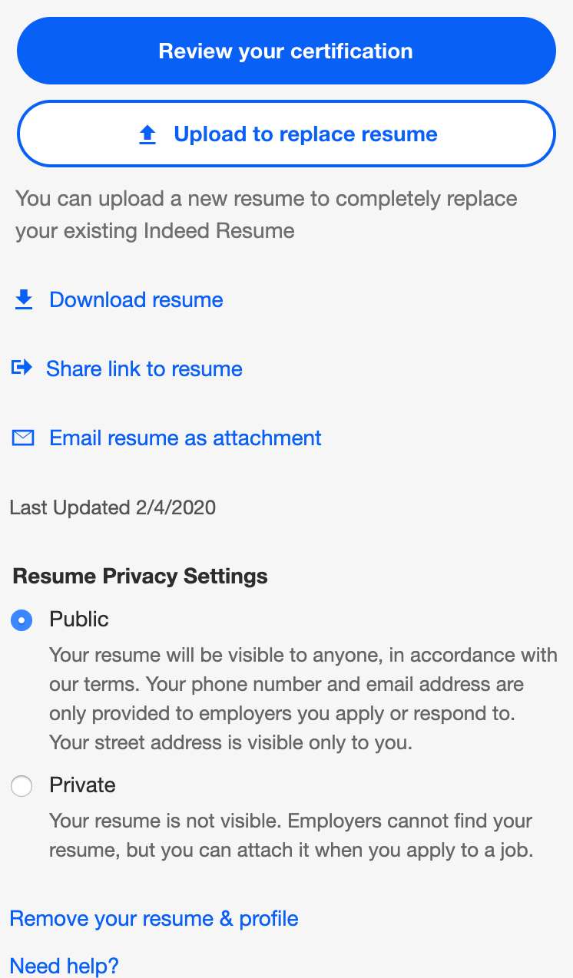Follow the Share link to resume
This screenshot has width=573, height=978.
pos(144,368)
